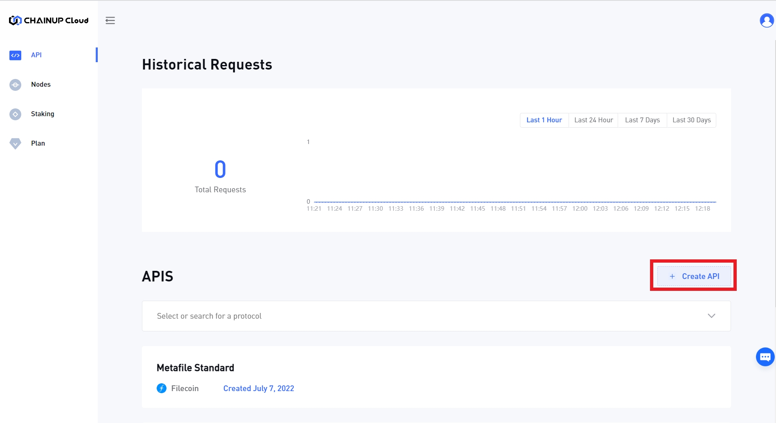
Task: Switch to Last 30 Days range
Action: coord(691,120)
